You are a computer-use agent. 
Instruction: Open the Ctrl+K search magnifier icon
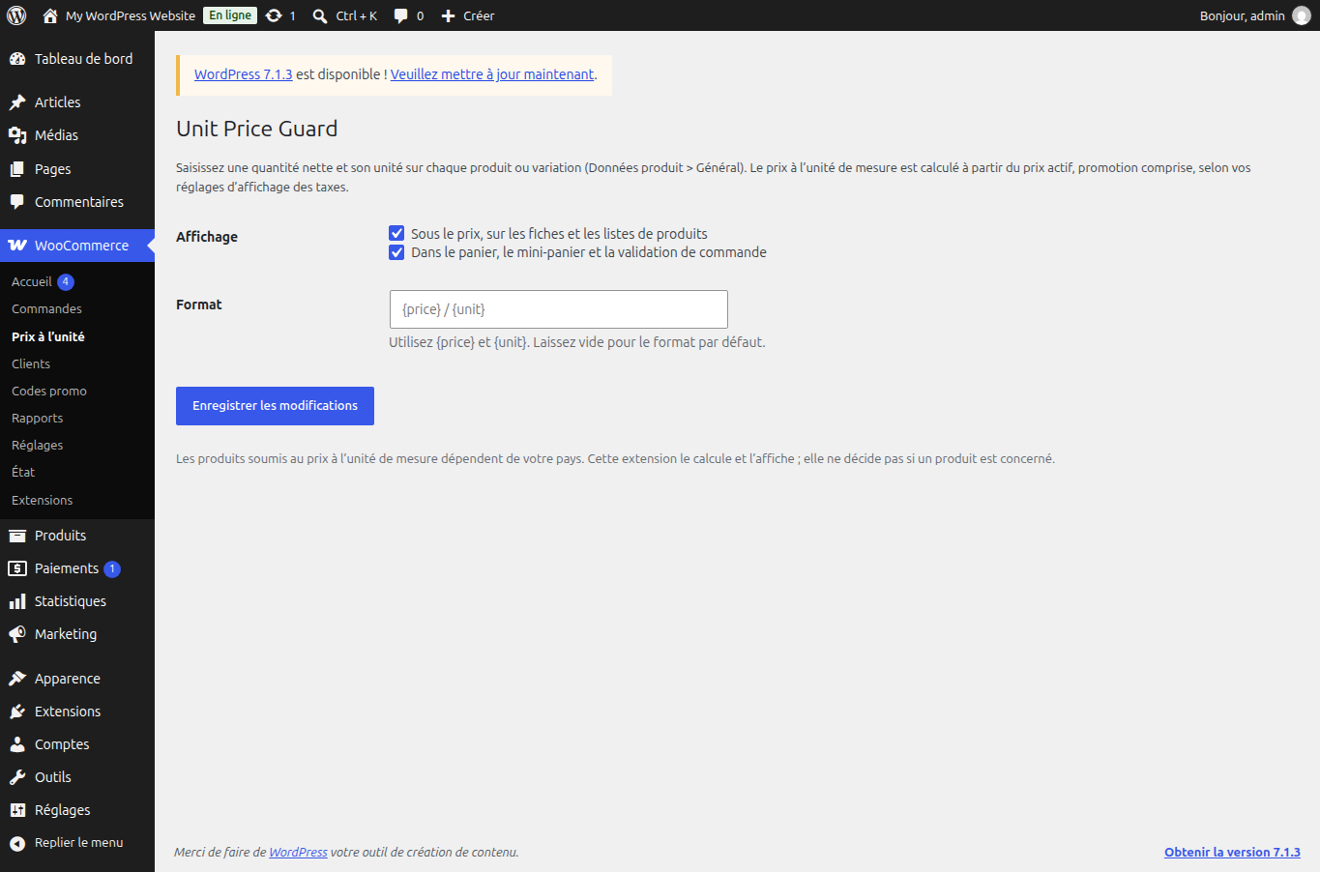click(x=320, y=15)
